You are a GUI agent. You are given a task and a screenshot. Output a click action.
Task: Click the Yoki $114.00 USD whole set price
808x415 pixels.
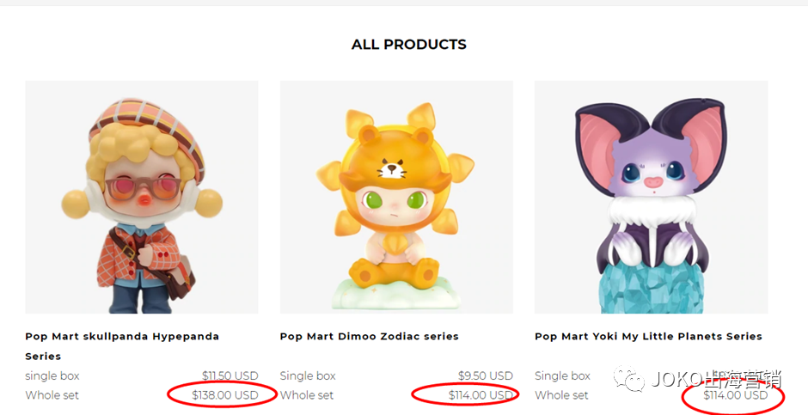735,395
